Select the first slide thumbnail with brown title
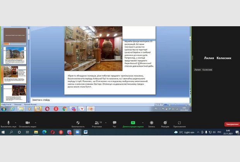Viewport: 240px width, 162px height. click(x=15, y=34)
